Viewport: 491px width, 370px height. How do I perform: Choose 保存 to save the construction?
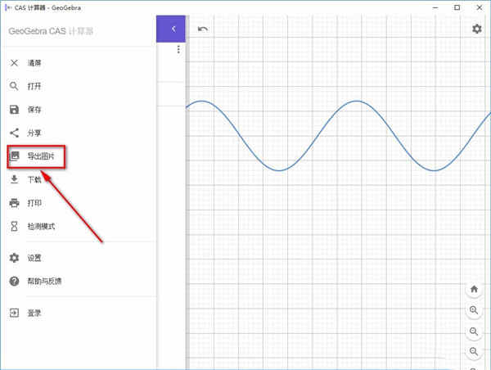coord(79,110)
